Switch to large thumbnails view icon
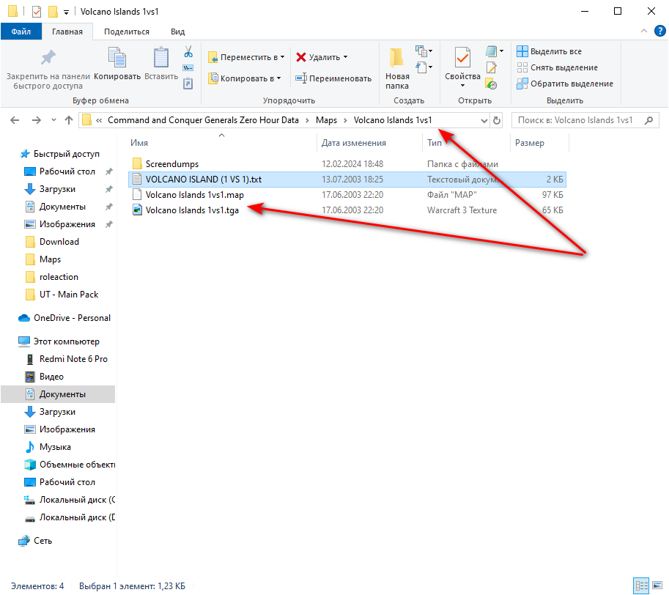 coord(657,585)
